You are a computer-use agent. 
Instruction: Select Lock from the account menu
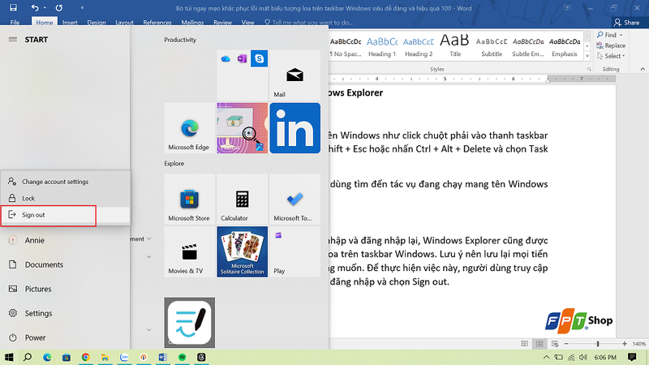coord(65,198)
